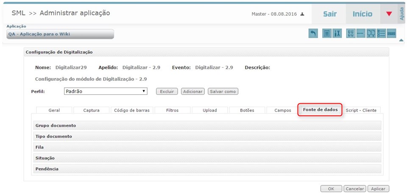Image resolution: width=407 pixels, height=196 pixels.
Task: Click the QA - Aplicação para o Wiki field
Action: point(60,34)
